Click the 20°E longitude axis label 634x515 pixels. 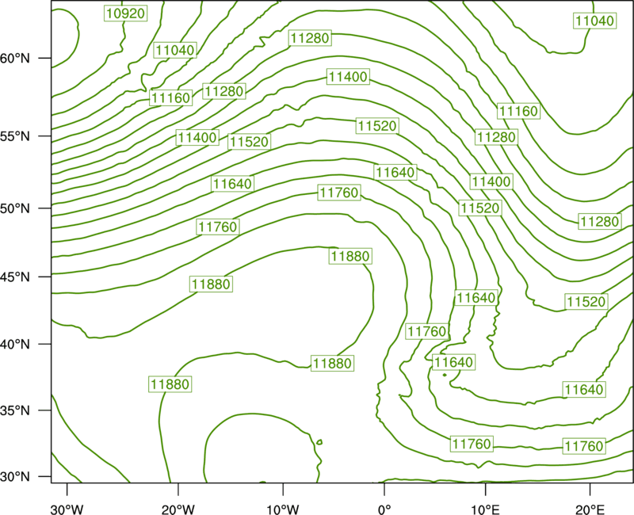(590, 509)
